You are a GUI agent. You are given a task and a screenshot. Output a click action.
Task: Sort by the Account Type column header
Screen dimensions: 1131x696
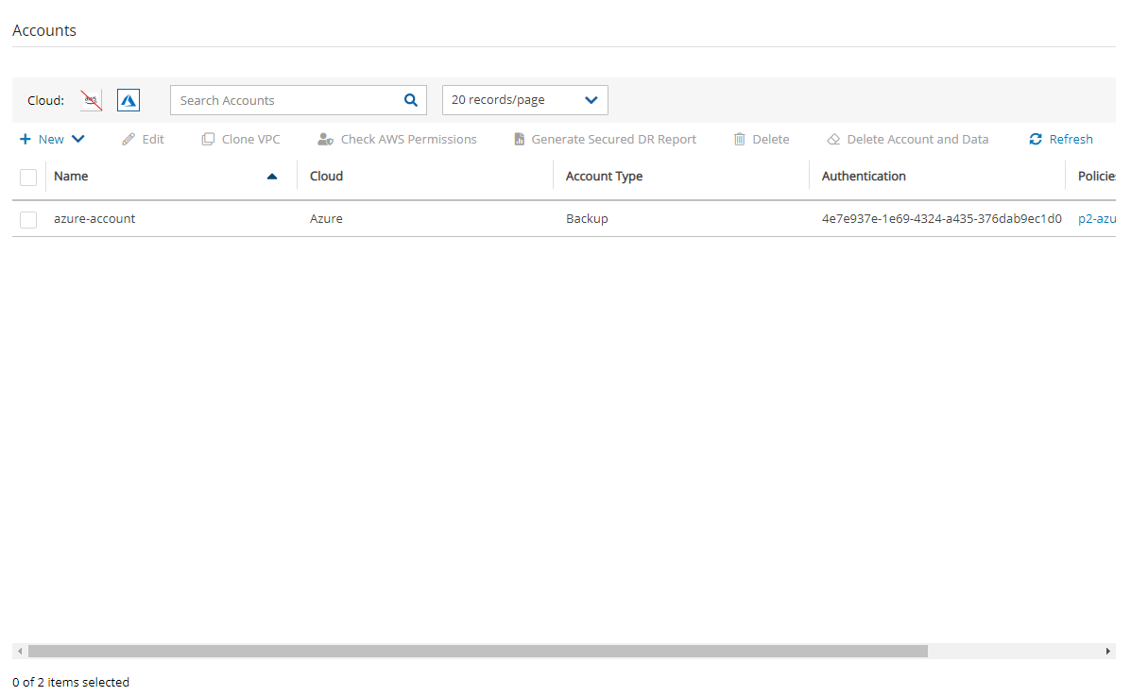point(604,177)
